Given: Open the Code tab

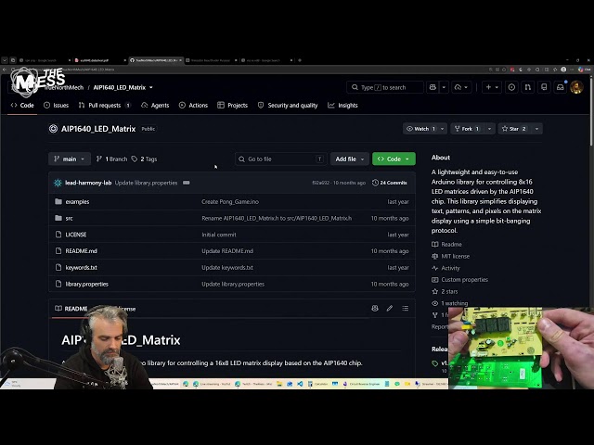Looking at the screenshot, I should (x=22, y=105).
